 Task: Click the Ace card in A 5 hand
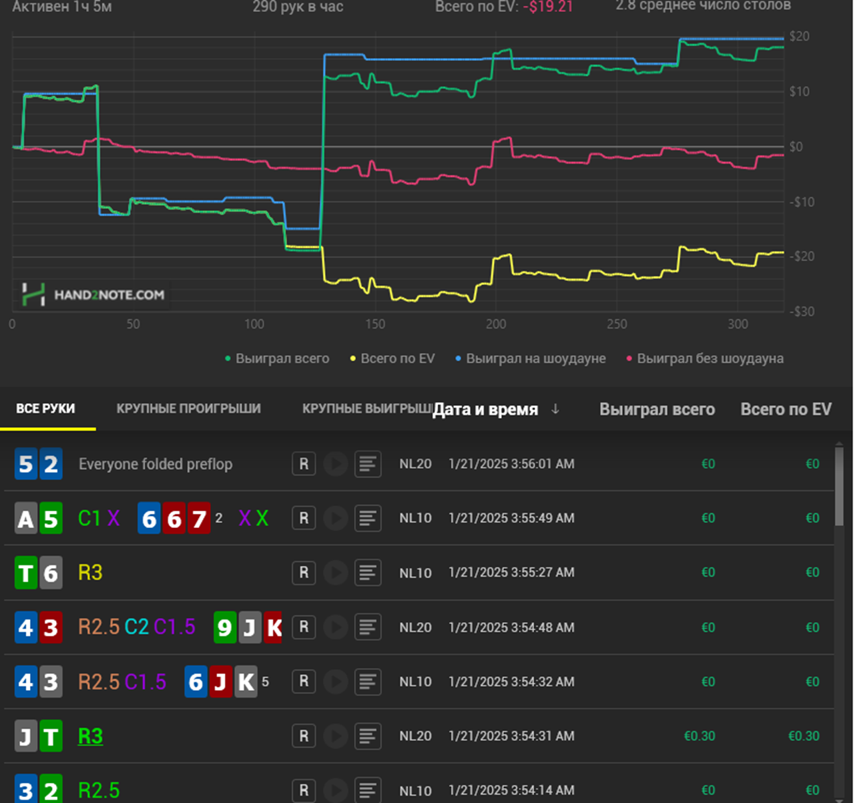click(26, 518)
